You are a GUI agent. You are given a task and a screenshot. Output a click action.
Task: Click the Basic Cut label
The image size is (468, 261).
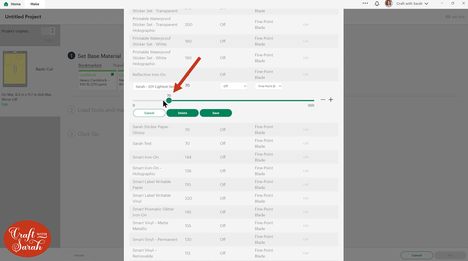pos(44,69)
